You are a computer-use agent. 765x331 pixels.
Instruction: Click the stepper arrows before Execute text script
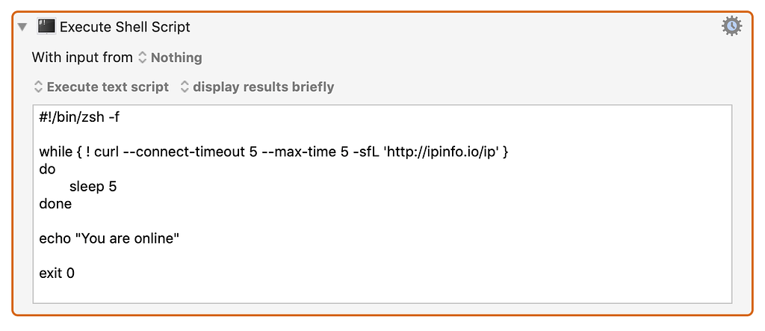pos(38,87)
